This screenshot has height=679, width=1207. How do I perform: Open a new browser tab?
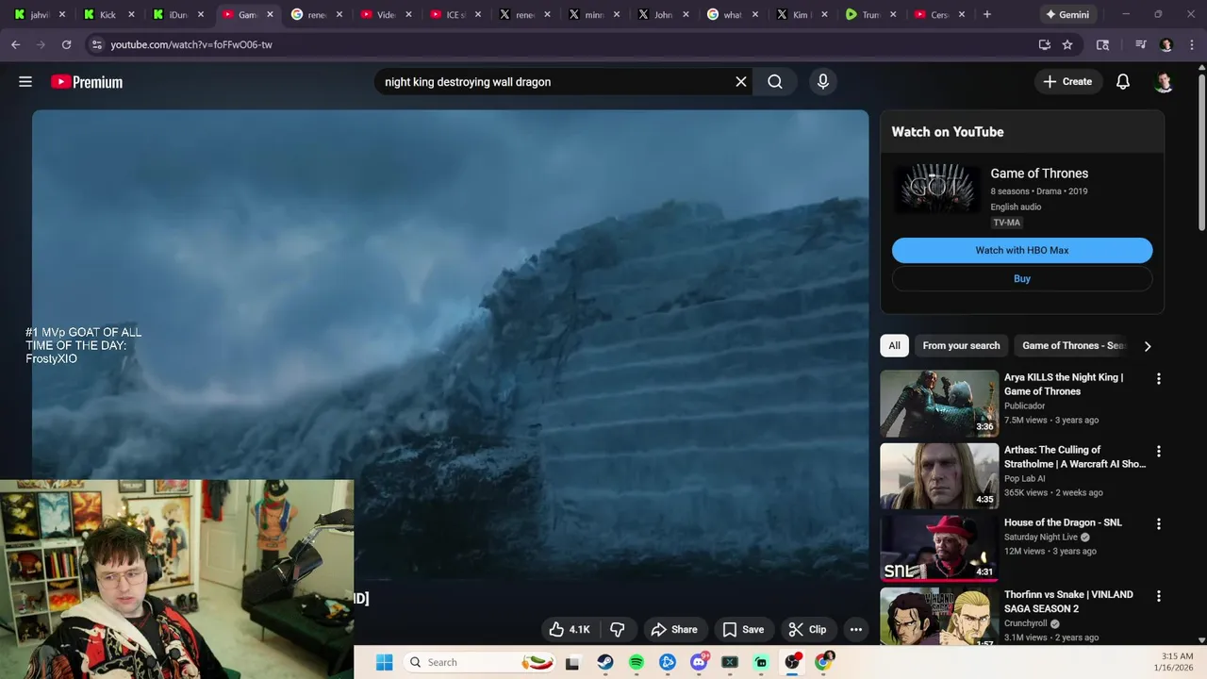(986, 14)
